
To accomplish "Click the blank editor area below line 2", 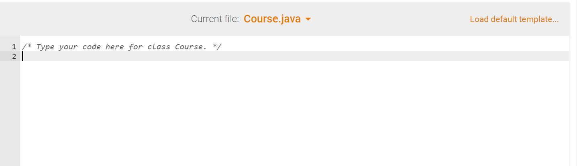I will click(x=294, y=113).
